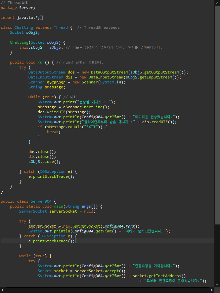220x293 pixels.
Task: Click the 'sObjS.close()' statement
Action: [44, 162]
